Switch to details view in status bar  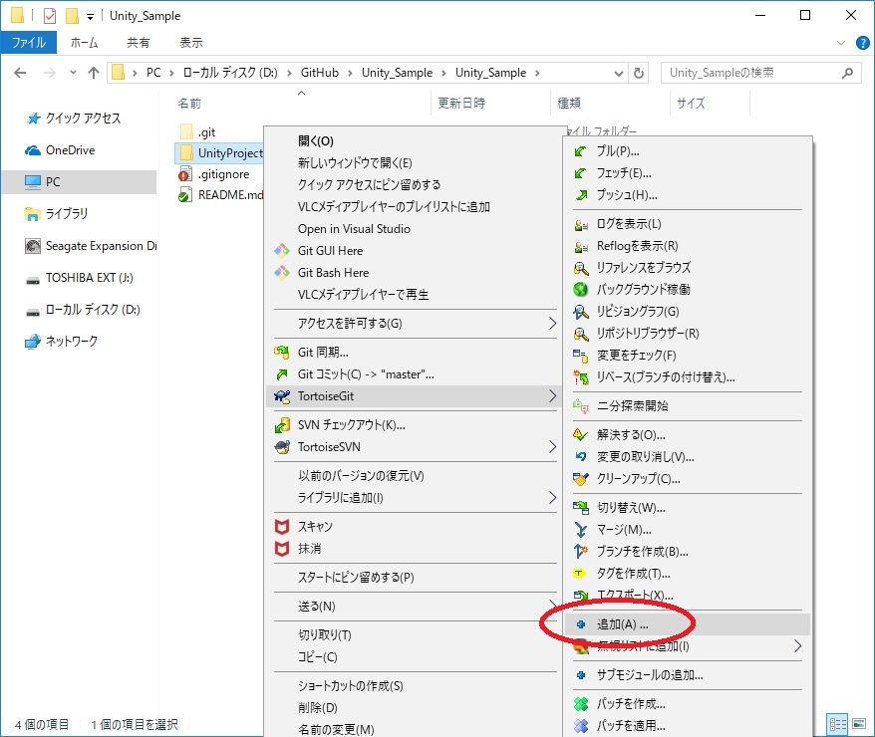(835, 724)
